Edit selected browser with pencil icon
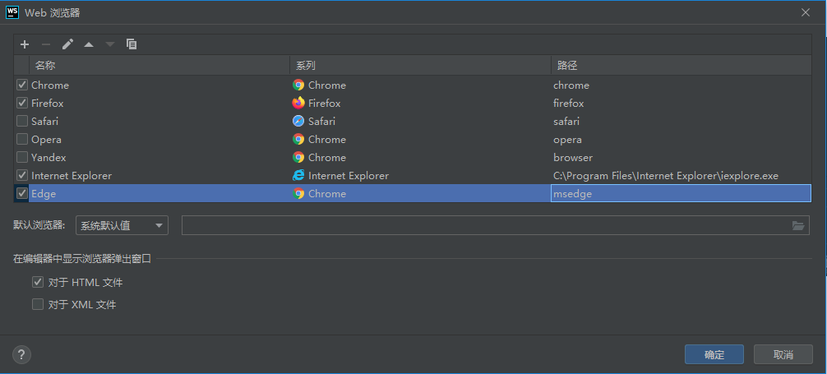This screenshot has width=827, height=374. pos(67,44)
